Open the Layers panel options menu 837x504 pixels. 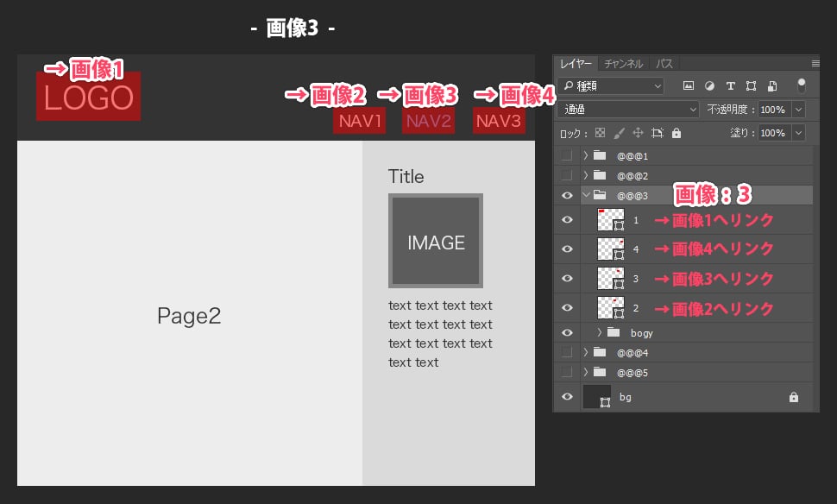click(x=815, y=63)
